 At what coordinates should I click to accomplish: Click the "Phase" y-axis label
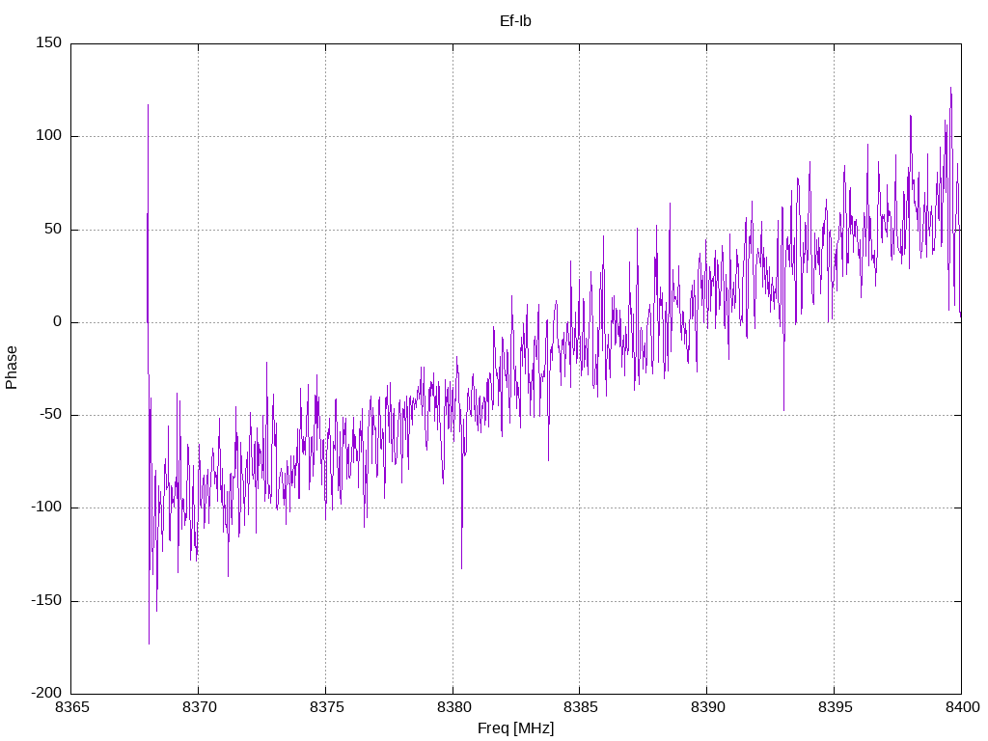12,368
